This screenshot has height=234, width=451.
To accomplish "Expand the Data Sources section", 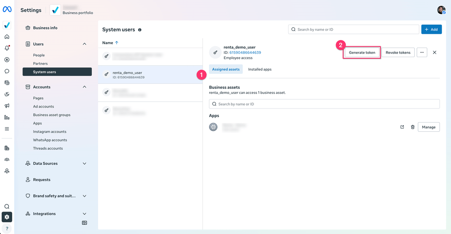I will click(84, 164).
